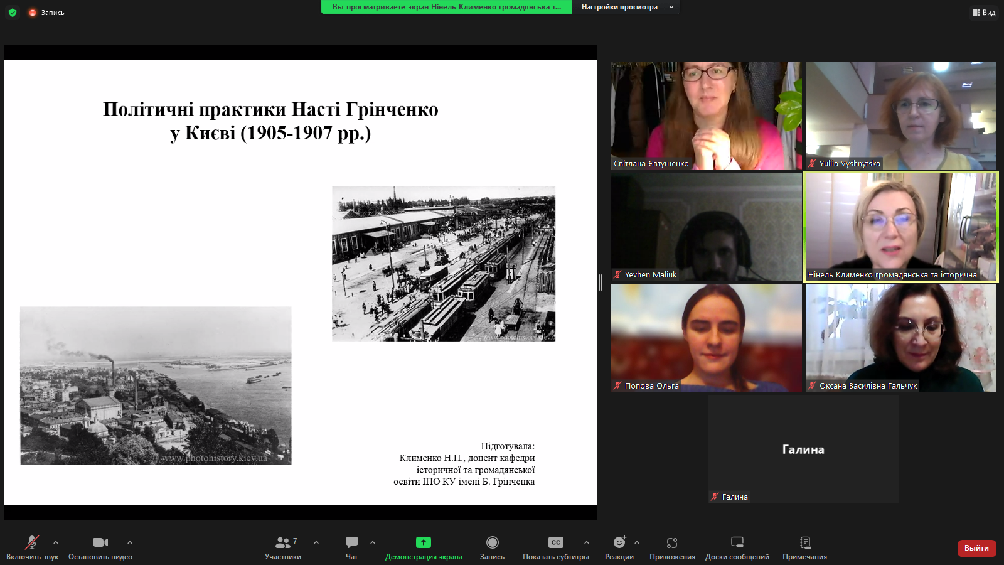Expand the audio options arrow

pos(56,542)
